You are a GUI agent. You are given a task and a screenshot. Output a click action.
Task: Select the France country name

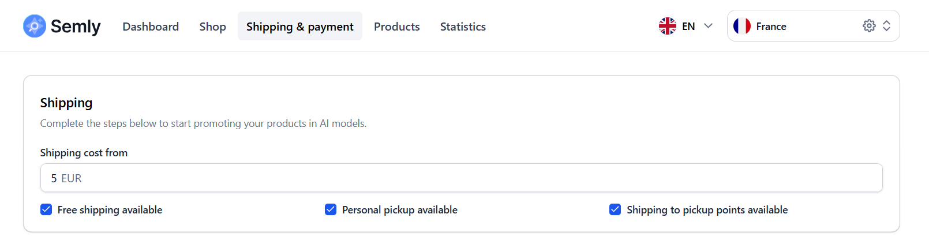(771, 26)
